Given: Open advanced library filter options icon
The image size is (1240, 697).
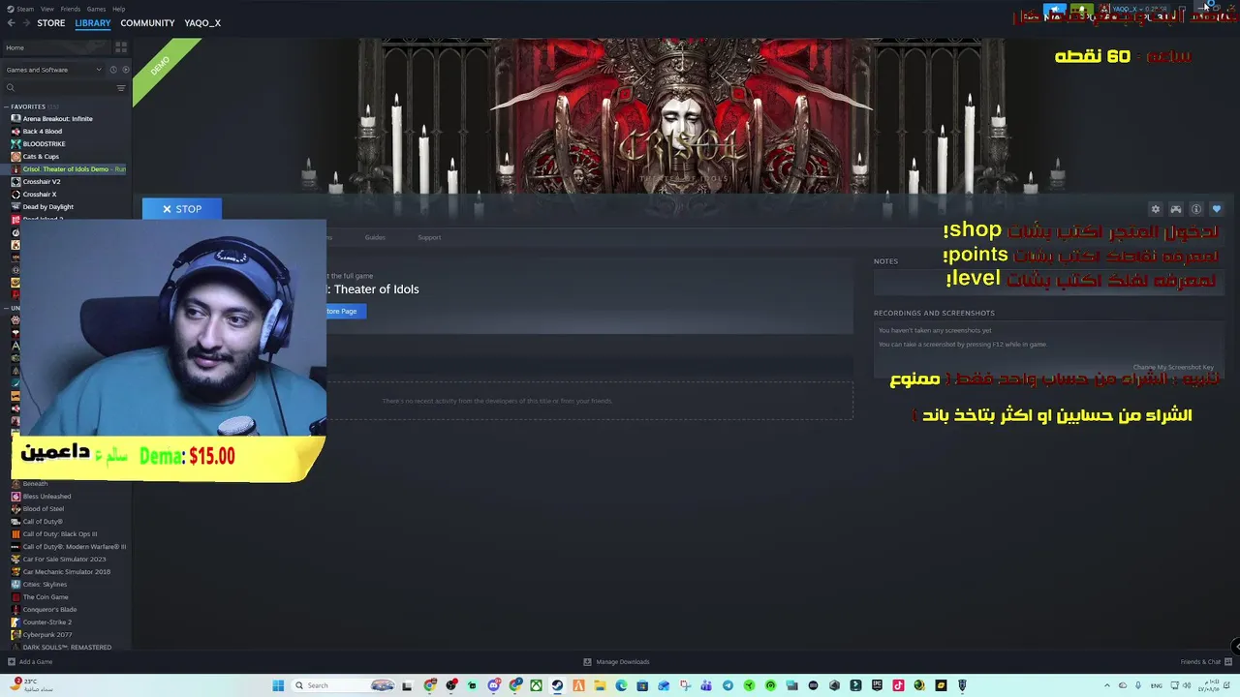Looking at the screenshot, I should (x=121, y=88).
